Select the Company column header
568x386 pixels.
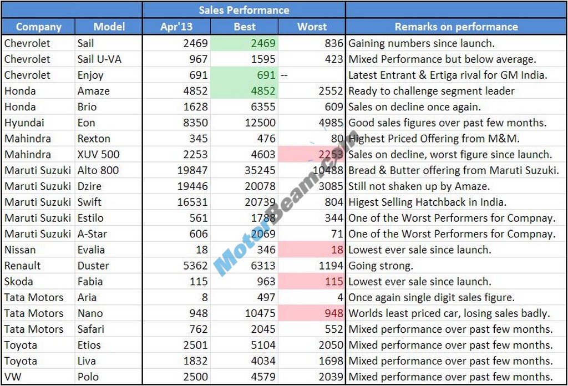click(x=38, y=27)
